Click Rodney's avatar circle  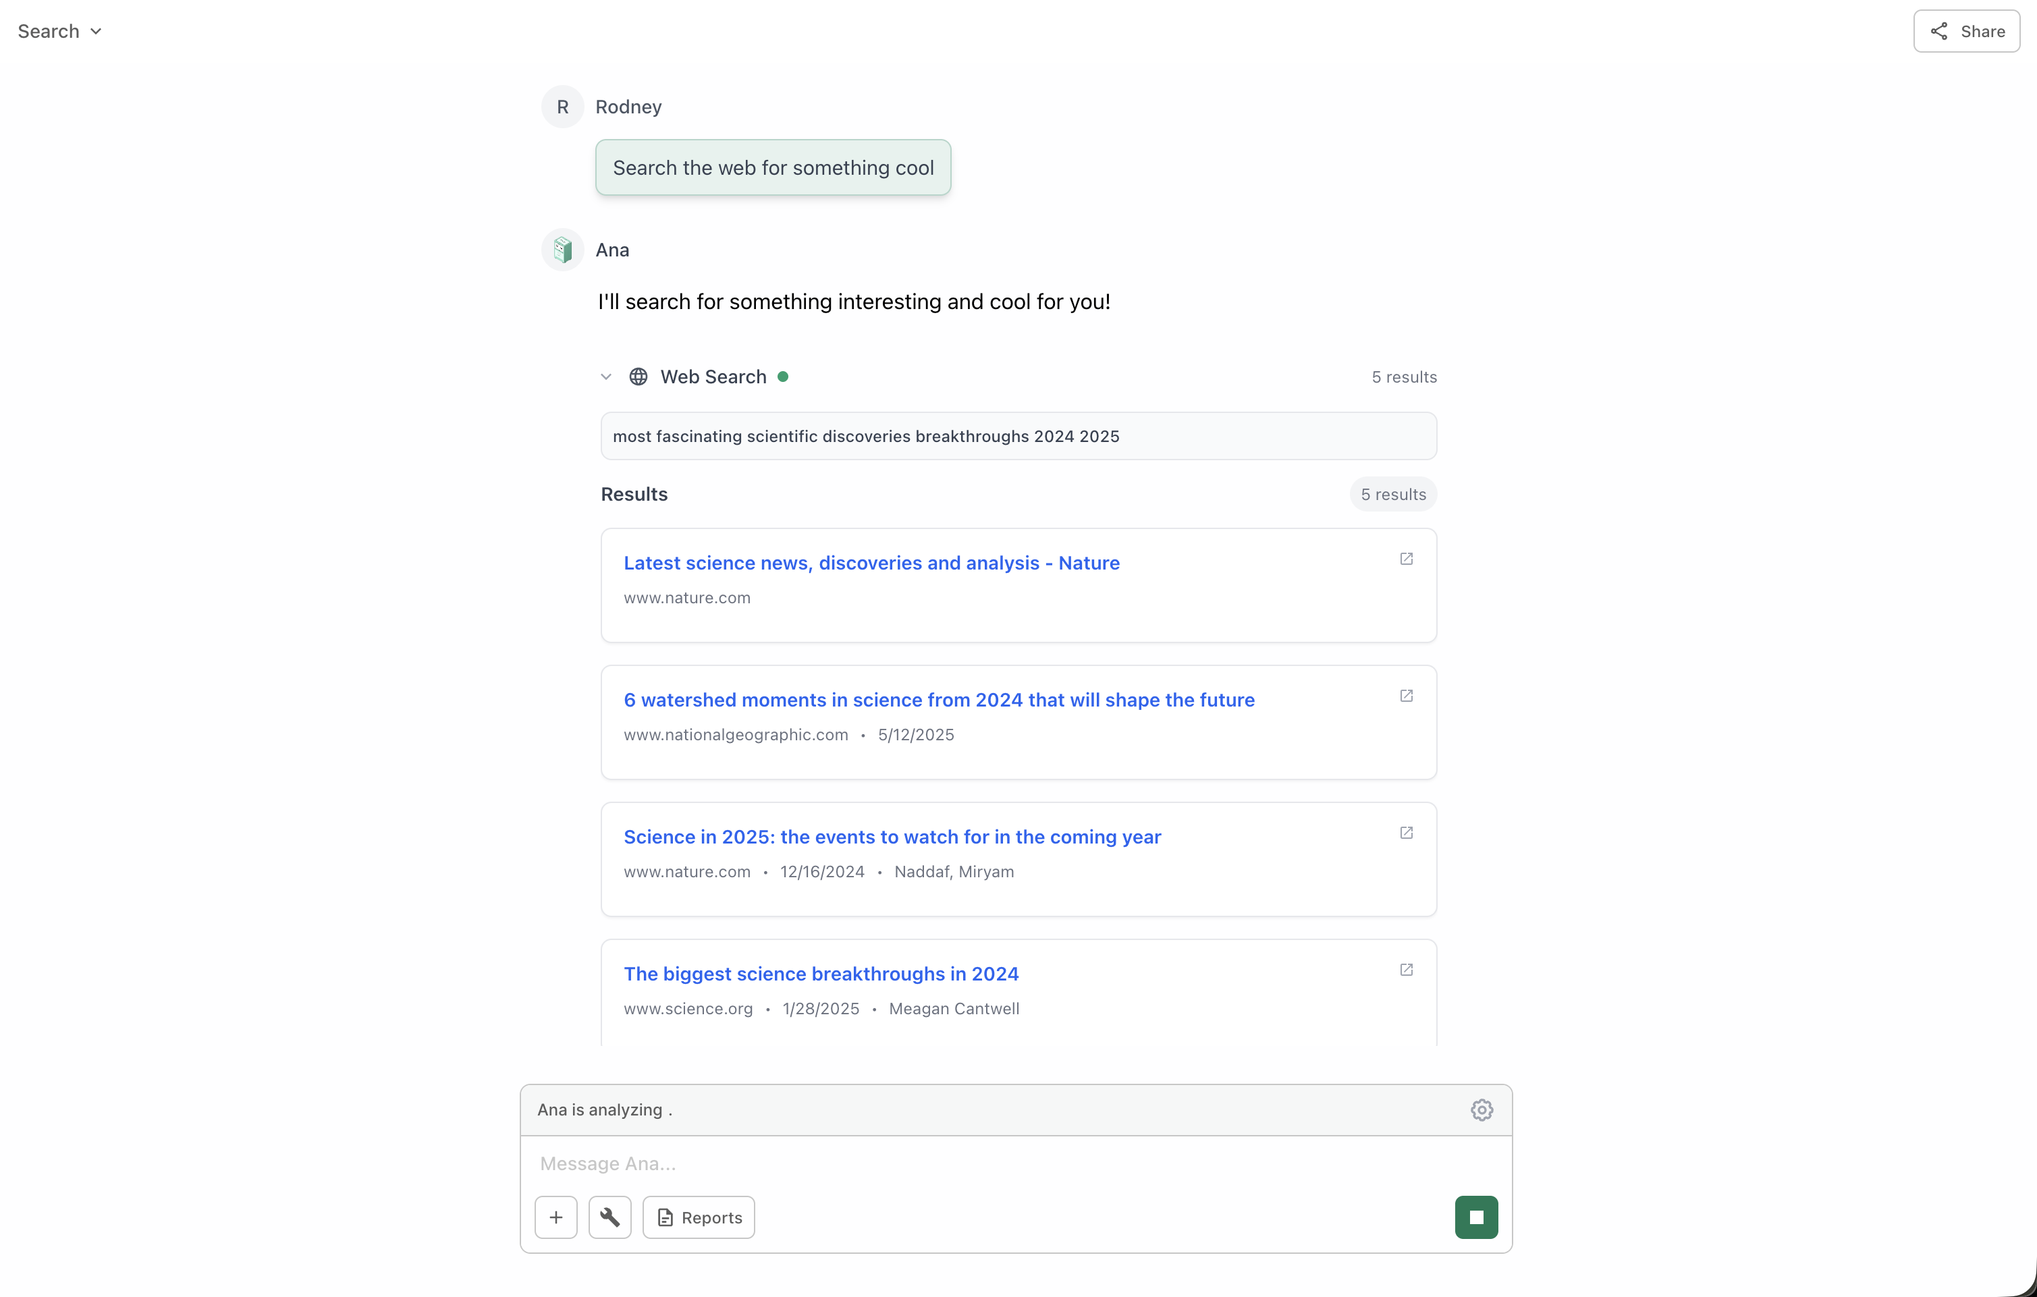pos(562,107)
